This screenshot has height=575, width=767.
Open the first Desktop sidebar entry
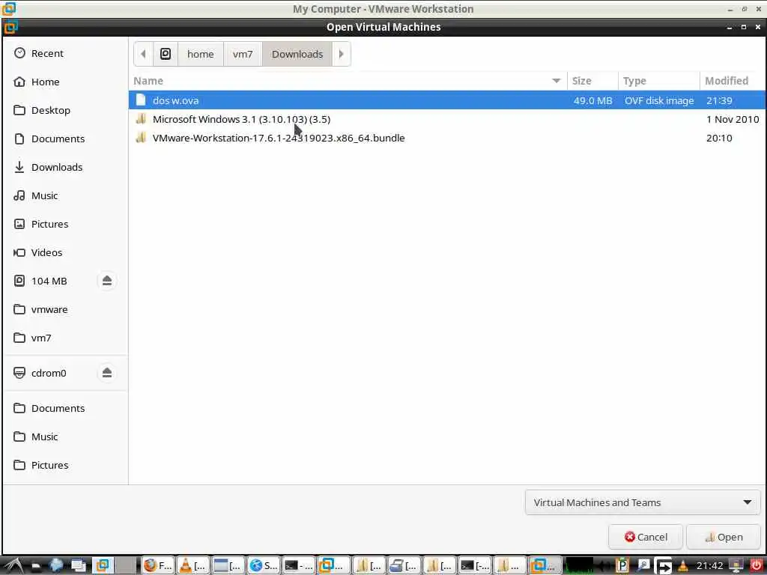(50, 110)
